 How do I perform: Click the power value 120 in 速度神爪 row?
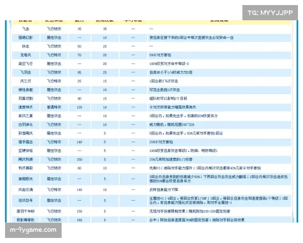click(x=79, y=107)
